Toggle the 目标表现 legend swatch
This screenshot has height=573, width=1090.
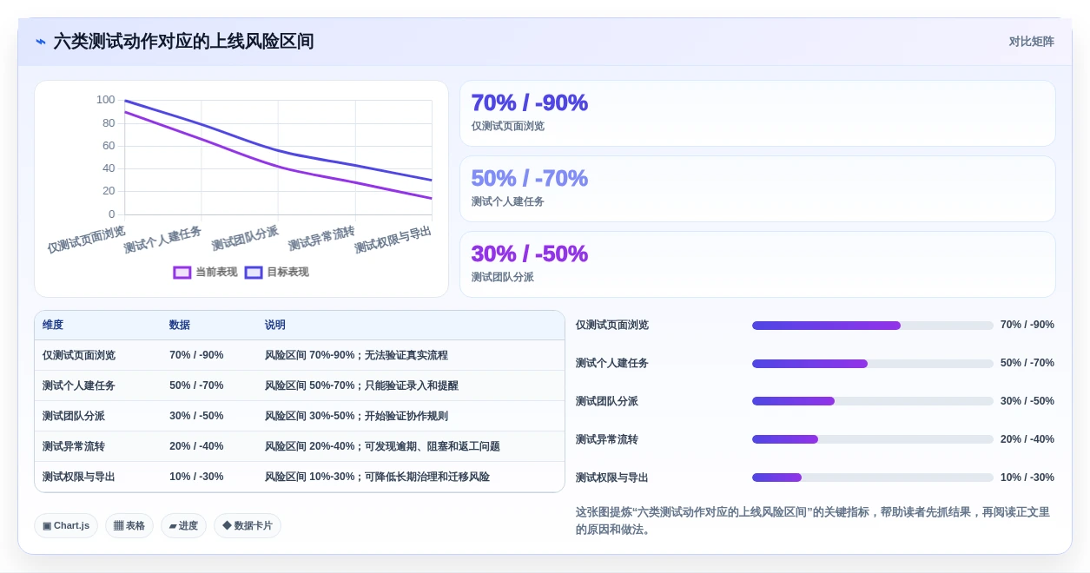(x=254, y=273)
